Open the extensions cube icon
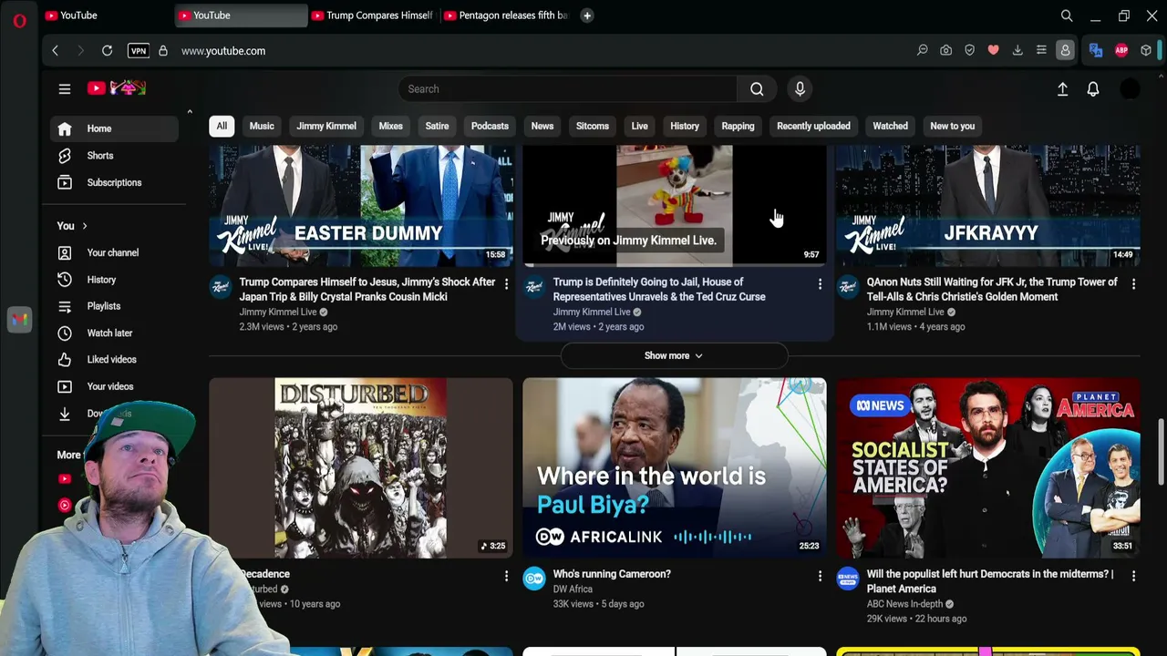Screen dimensions: 1167x656 1146,51
